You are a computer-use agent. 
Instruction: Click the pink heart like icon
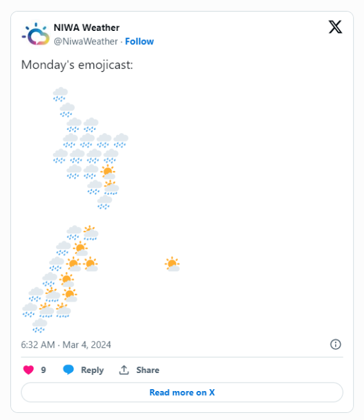[x=28, y=370]
